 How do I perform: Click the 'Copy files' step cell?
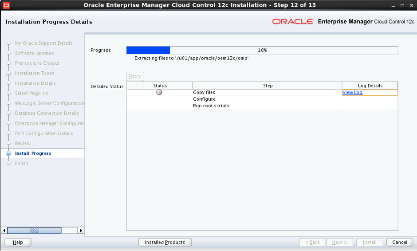point(267,92)
